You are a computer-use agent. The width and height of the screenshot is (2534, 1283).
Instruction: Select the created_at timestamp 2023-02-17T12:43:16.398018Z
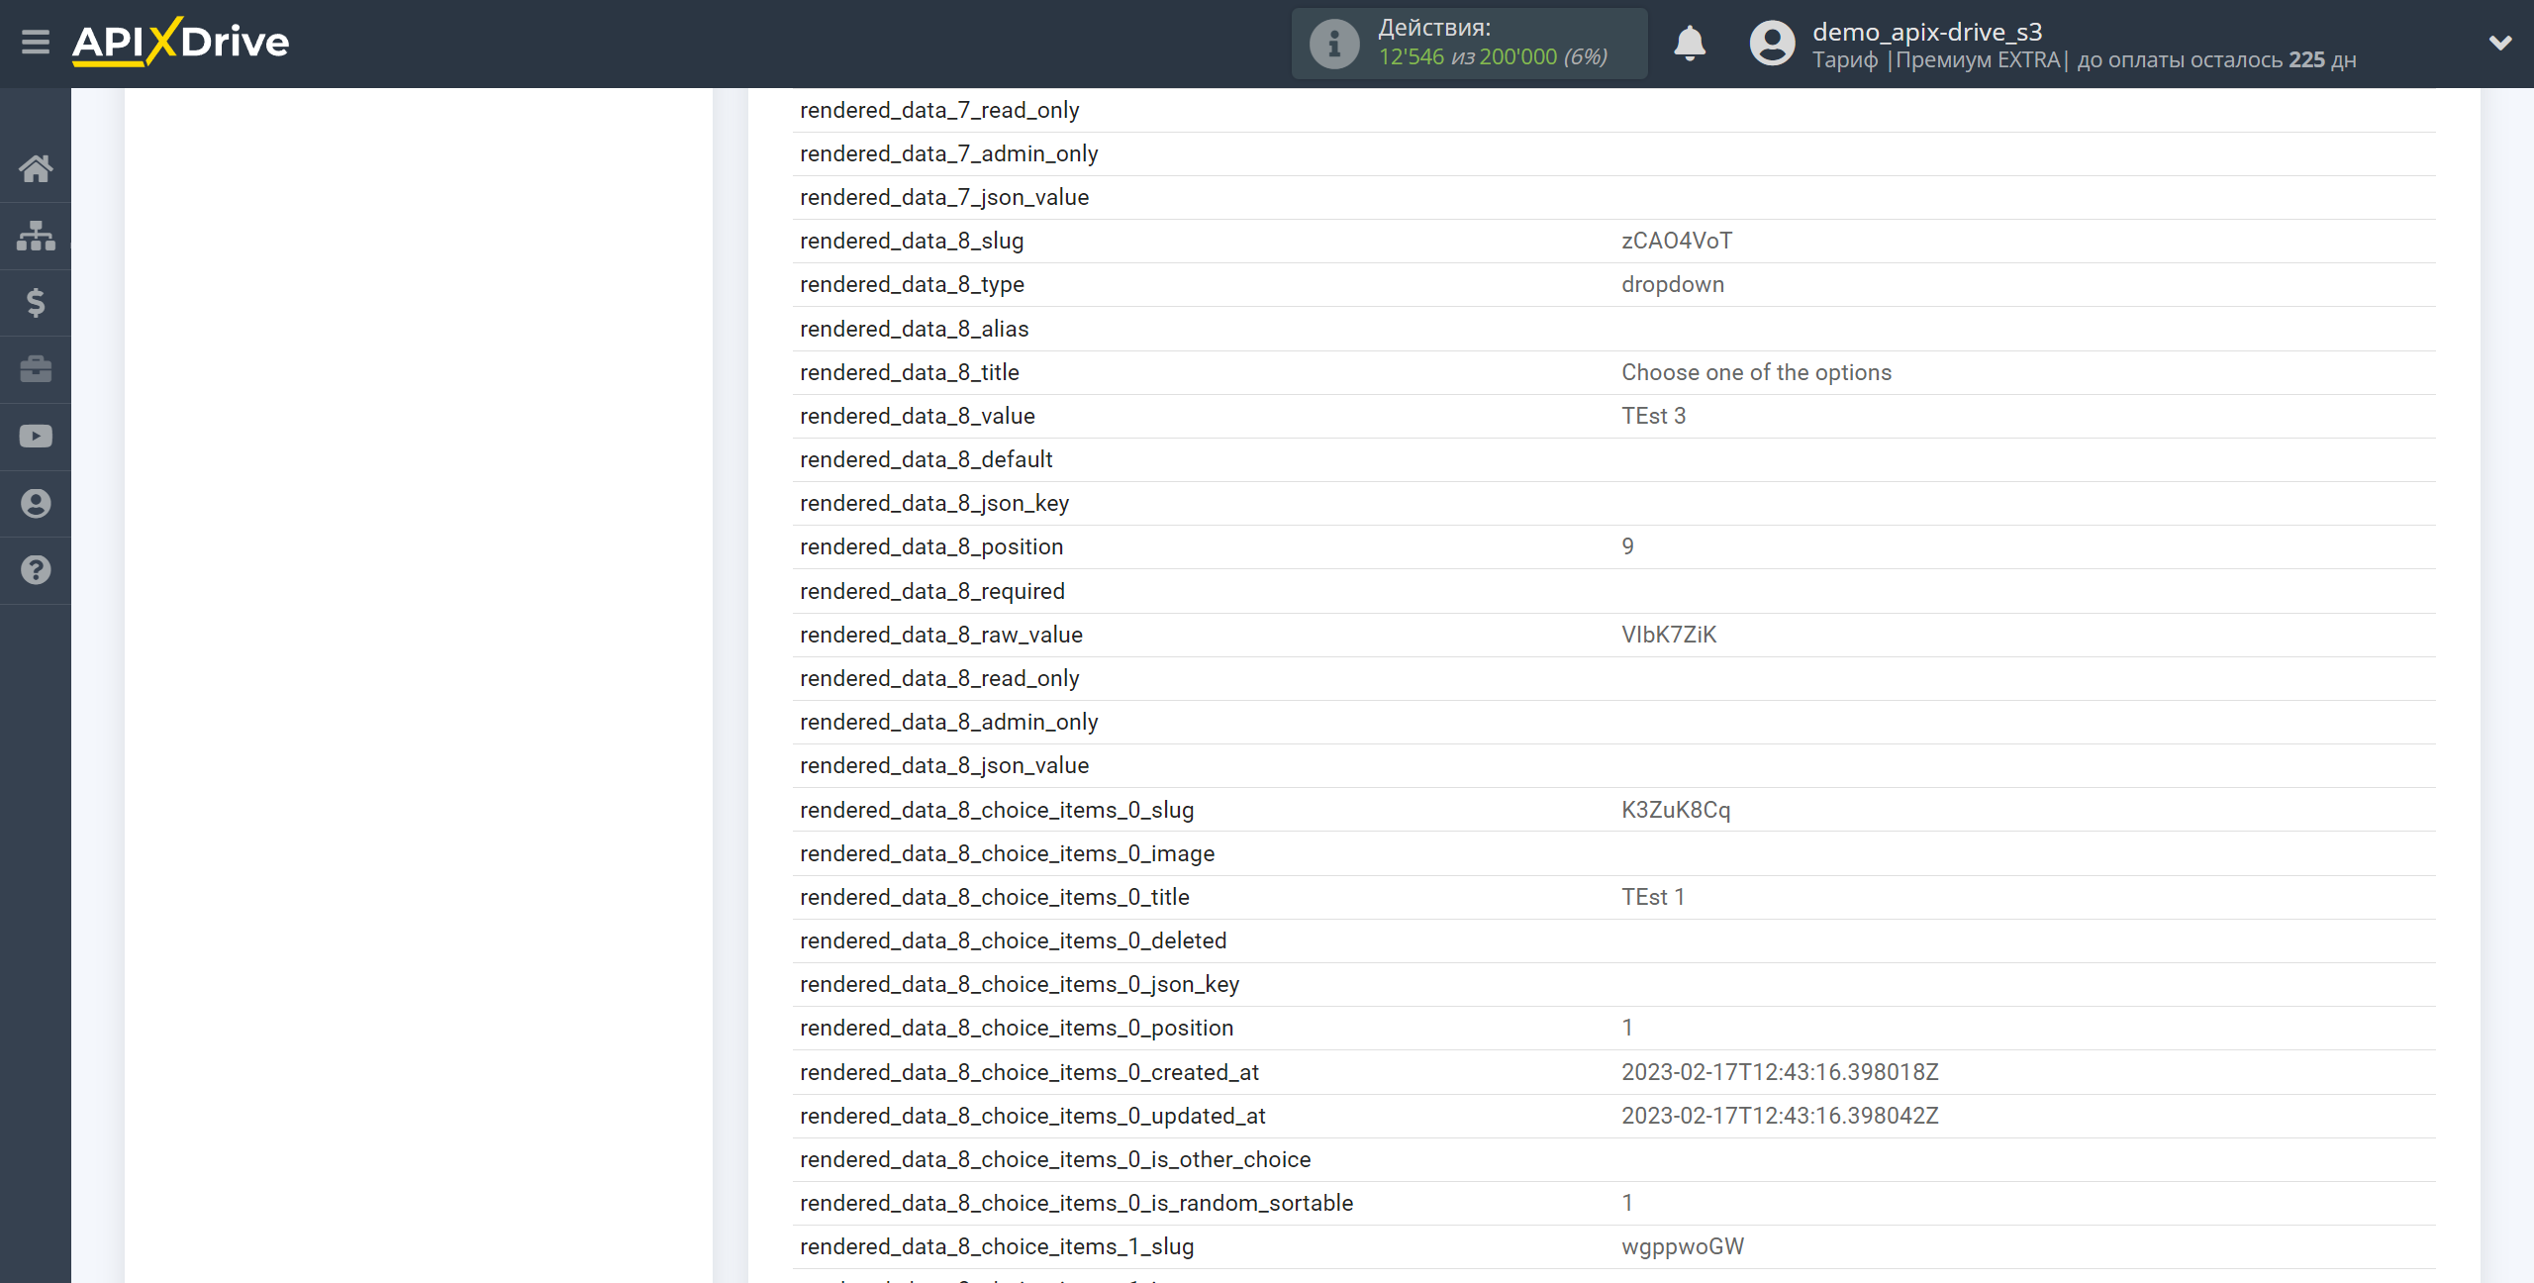(x=1780, y=1072)
